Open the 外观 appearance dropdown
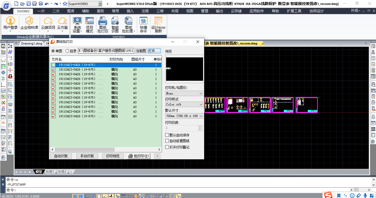 point(355,11)
